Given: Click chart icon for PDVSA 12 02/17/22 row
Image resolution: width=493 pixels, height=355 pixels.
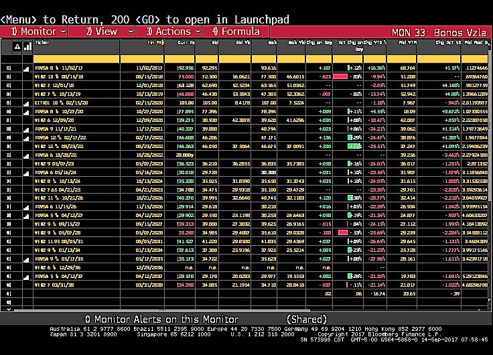Looking at the screenshot, I should (x=27, y=139).
